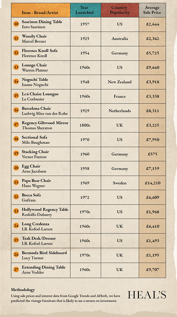Select the number 16 badge for Barcelona Chair
Viewport: 177px width, 317px height.
[16, 111]
